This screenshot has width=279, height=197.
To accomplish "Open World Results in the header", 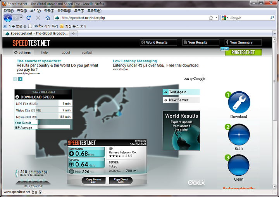I will pos(158,43).
